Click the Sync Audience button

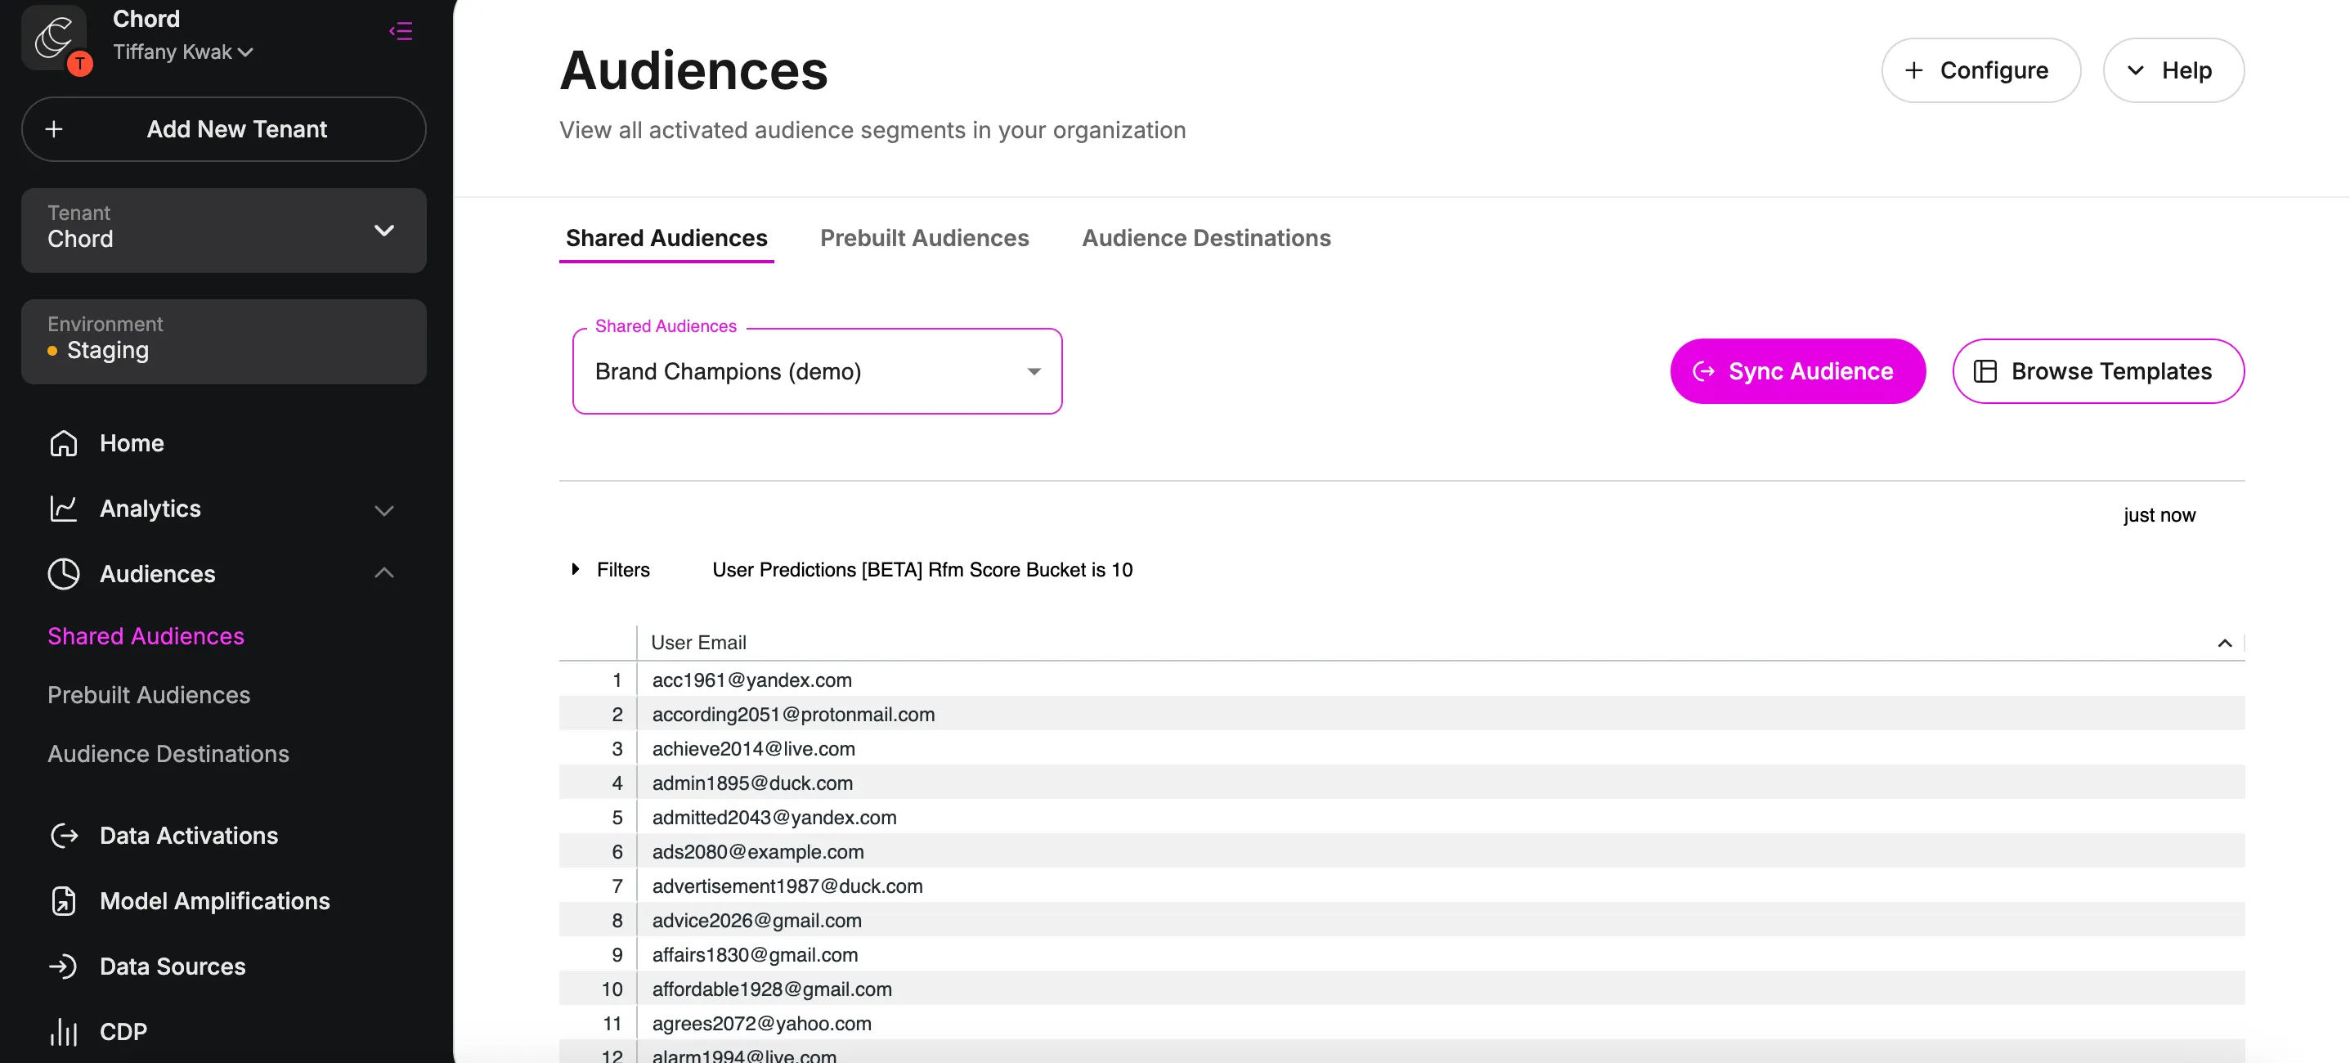[x=1797, y=371]
